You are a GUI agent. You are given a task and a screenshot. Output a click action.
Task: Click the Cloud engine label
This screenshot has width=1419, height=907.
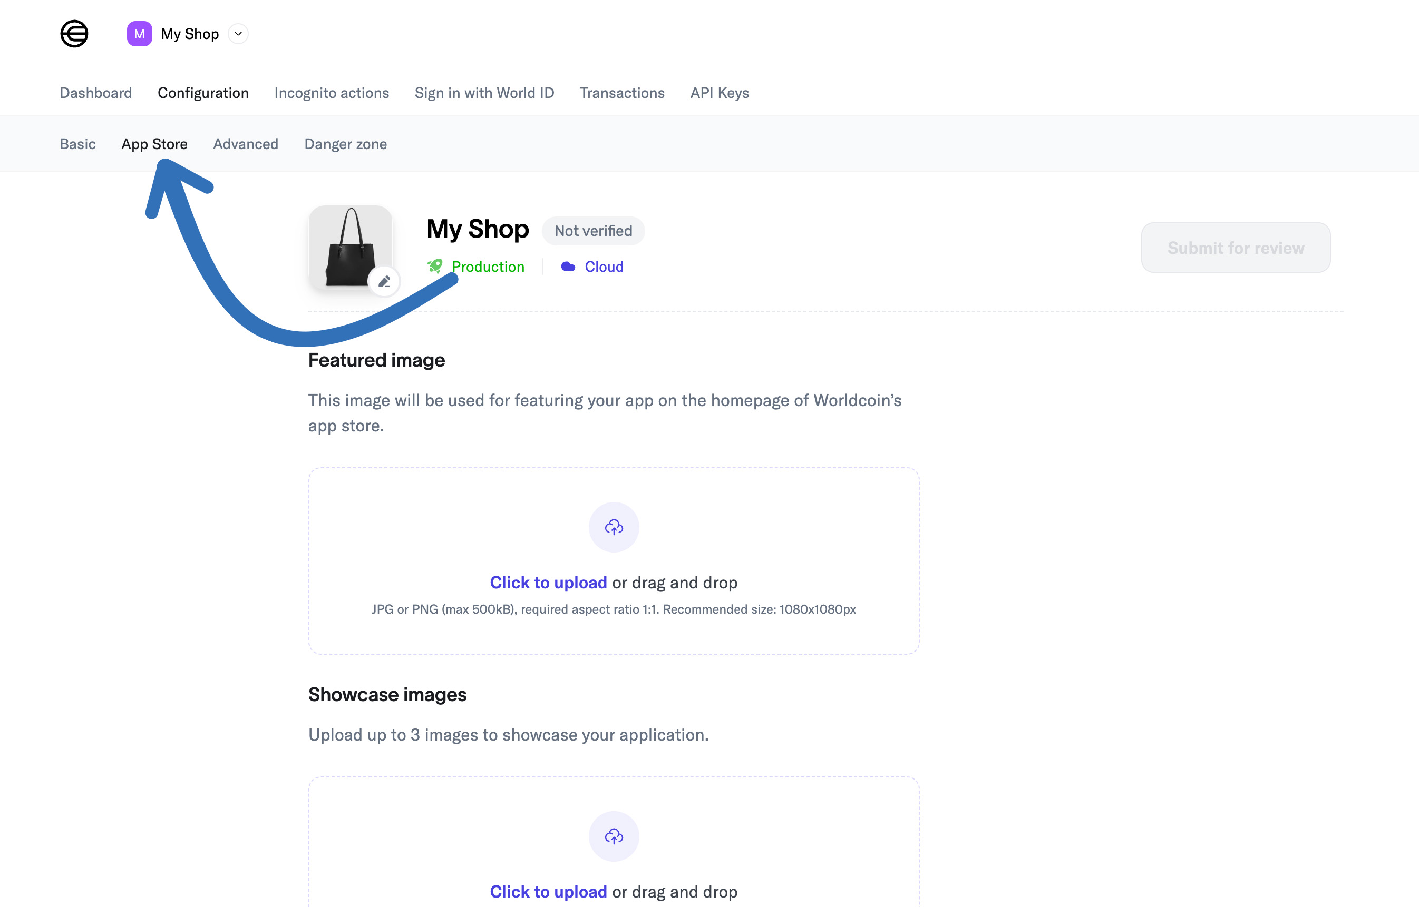coord(604,267)
